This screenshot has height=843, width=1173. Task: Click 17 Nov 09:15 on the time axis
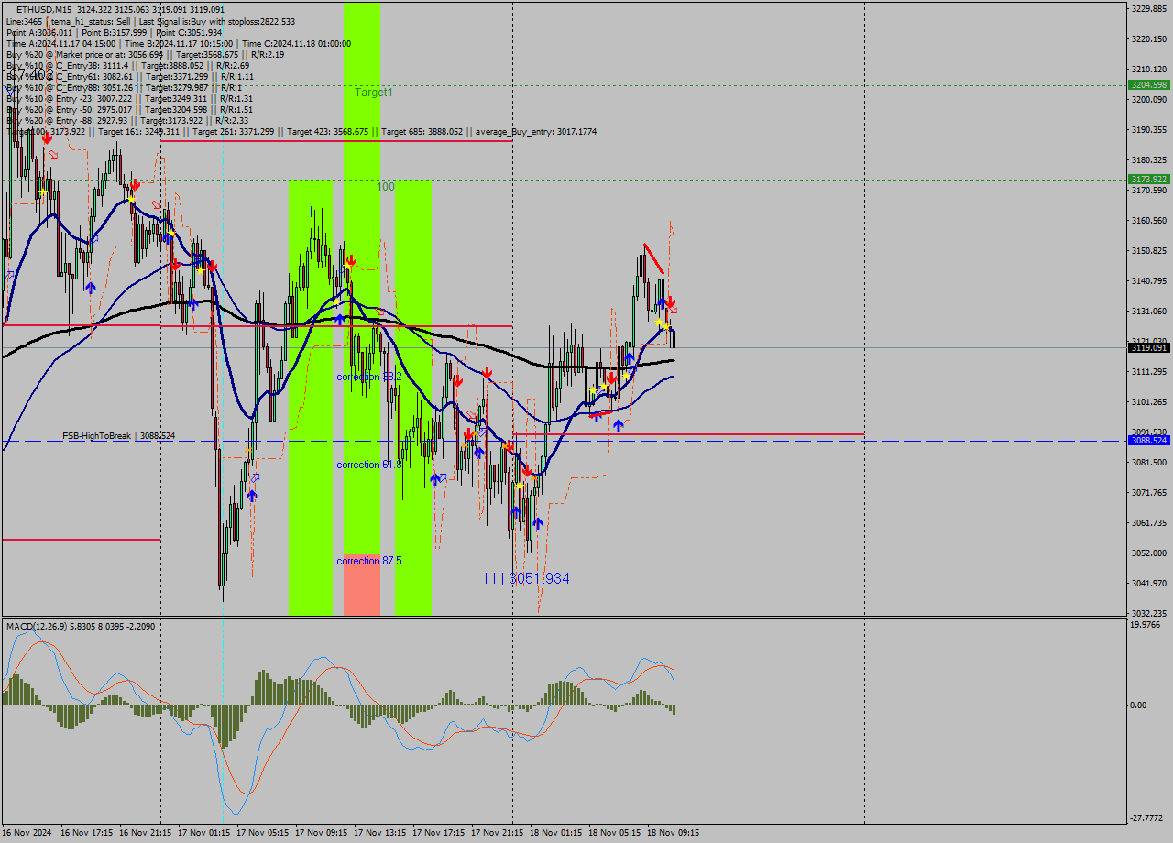(322, 833)
